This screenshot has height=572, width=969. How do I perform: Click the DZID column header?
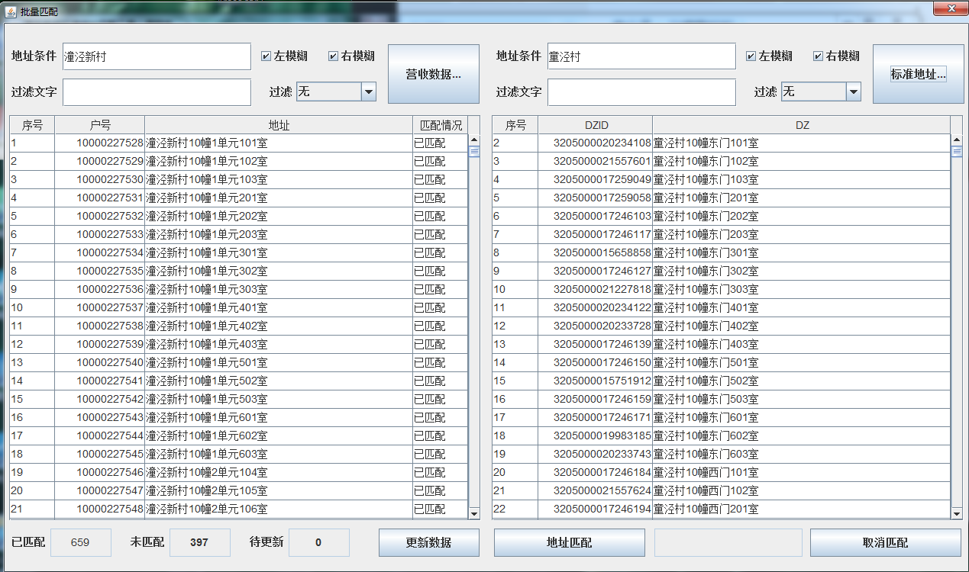pos(596,125)
